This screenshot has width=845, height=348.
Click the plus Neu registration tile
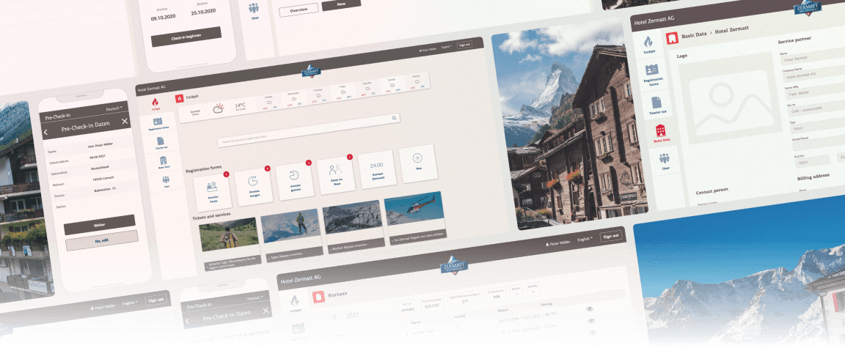417,163
